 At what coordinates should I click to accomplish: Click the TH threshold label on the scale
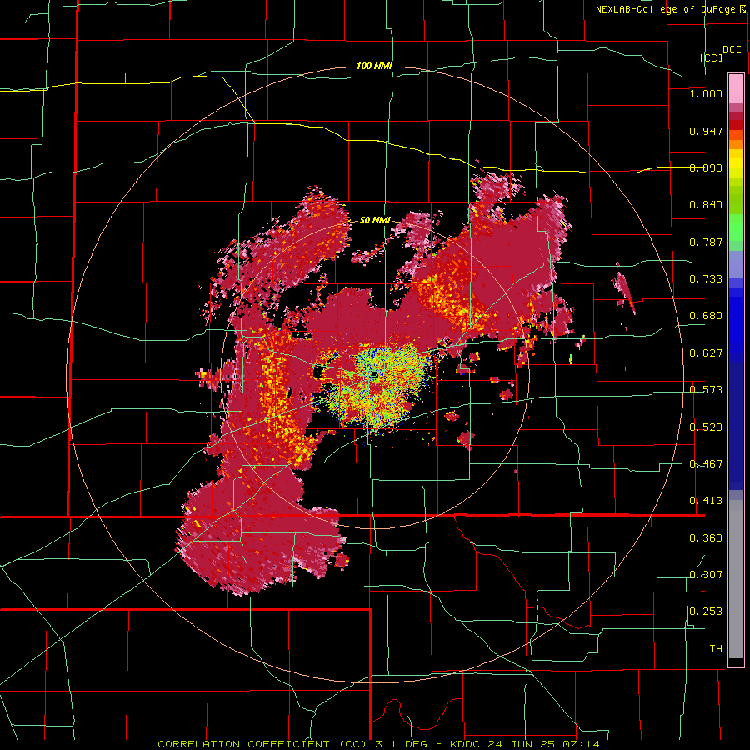click(x=716, y=649)
